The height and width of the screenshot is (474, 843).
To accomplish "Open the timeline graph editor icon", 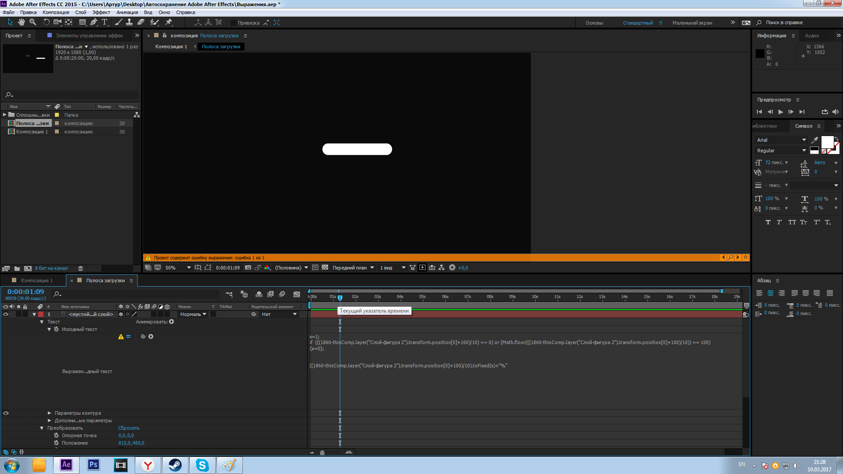I will point(297,294).
